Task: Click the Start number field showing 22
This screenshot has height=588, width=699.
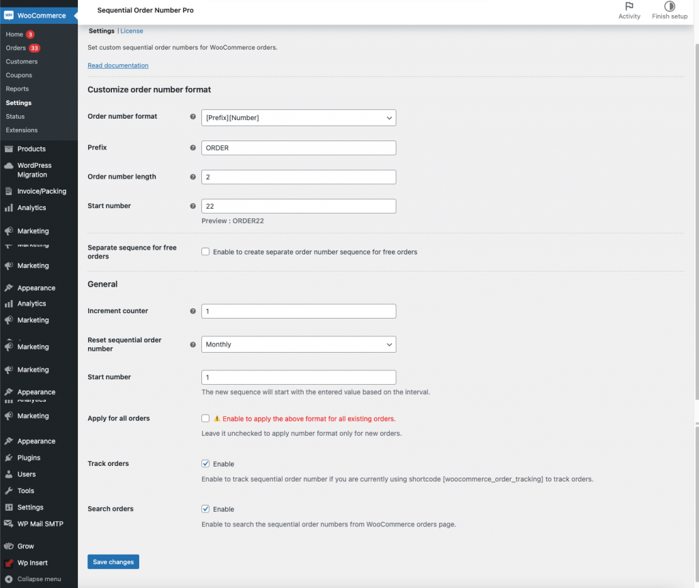Action: (x=299, y=206)
